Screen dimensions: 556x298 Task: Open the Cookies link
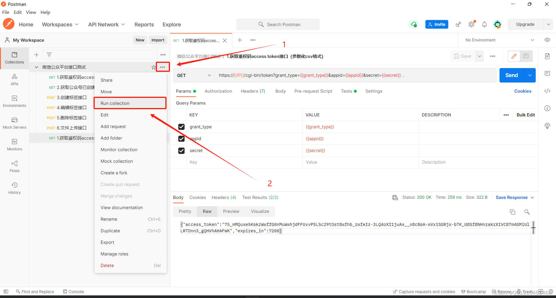(523, 91)
